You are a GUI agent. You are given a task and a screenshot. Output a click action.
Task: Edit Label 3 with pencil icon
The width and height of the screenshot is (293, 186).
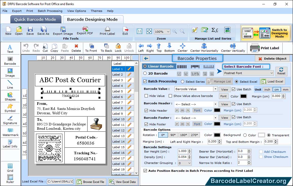click(129, 80)
